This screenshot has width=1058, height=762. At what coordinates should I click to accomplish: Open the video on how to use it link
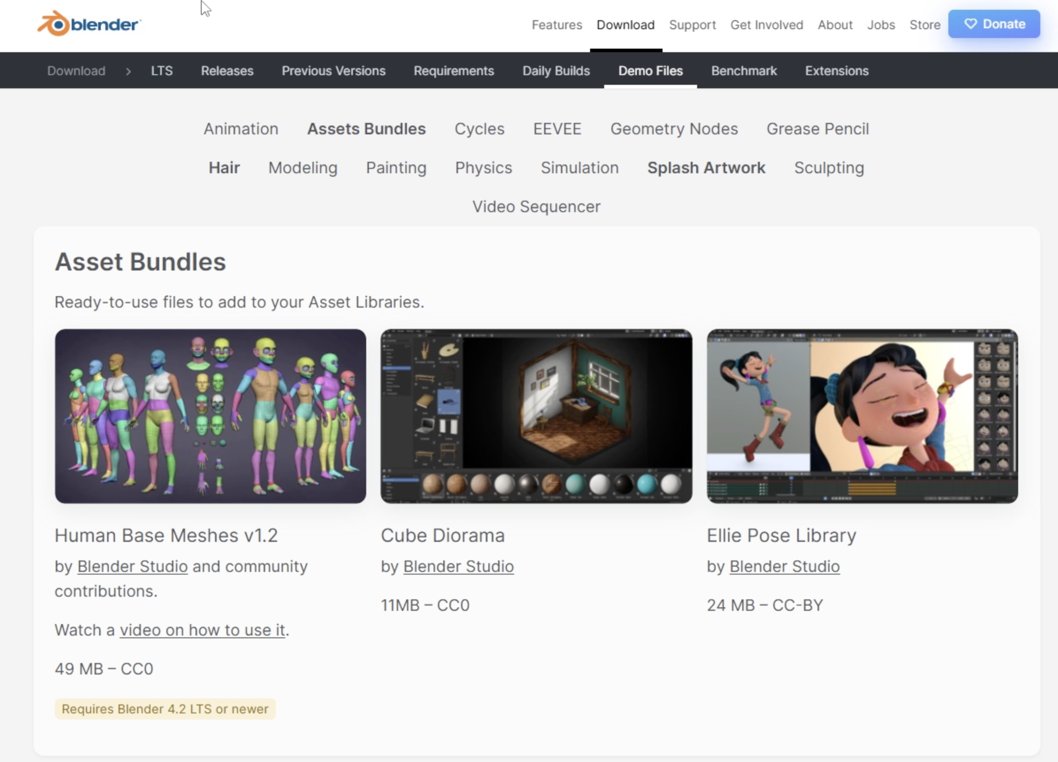pyautogui.click(x=202, y=630)
